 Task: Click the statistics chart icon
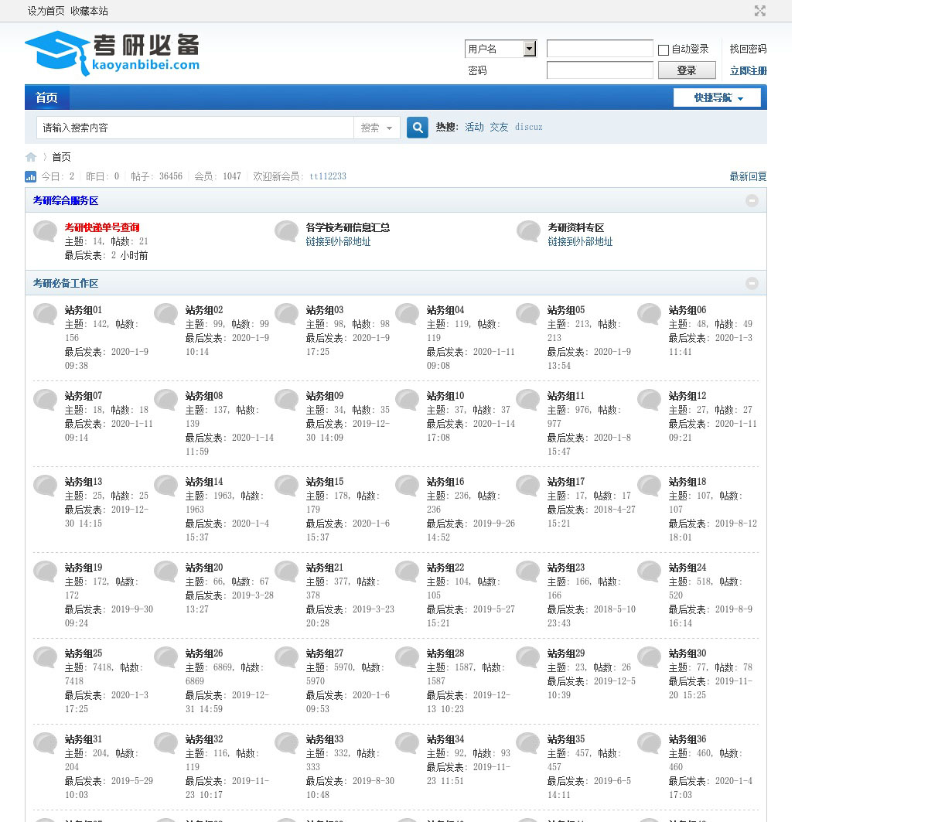coord(31,176)
